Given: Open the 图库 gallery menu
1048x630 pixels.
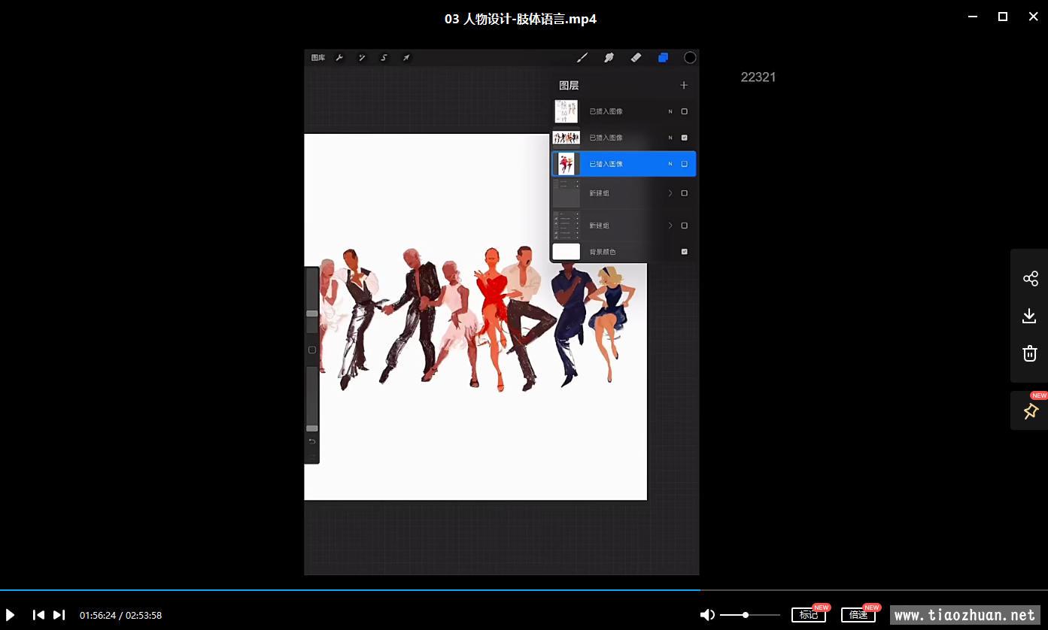Looking at the screenshot, I should click(x=318, y=58).
